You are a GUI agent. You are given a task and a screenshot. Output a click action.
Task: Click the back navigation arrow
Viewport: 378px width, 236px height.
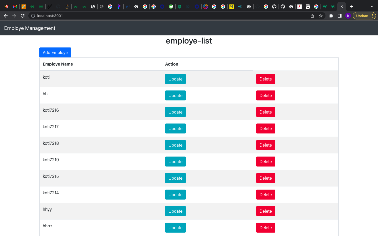click(6, 16)
